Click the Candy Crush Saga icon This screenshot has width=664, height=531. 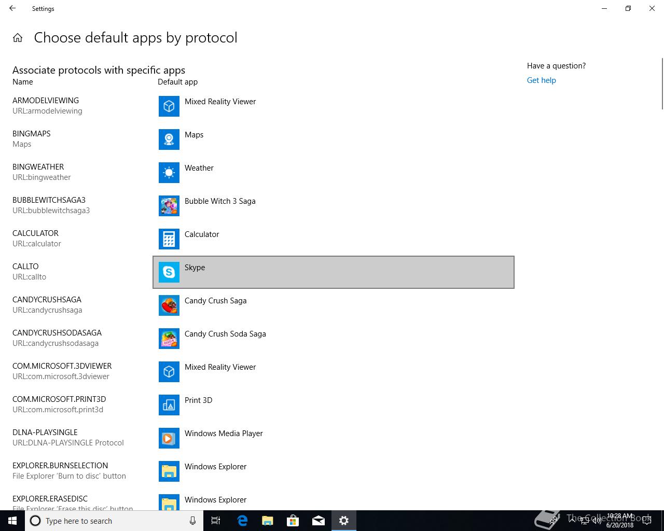[x=169, y=305]
